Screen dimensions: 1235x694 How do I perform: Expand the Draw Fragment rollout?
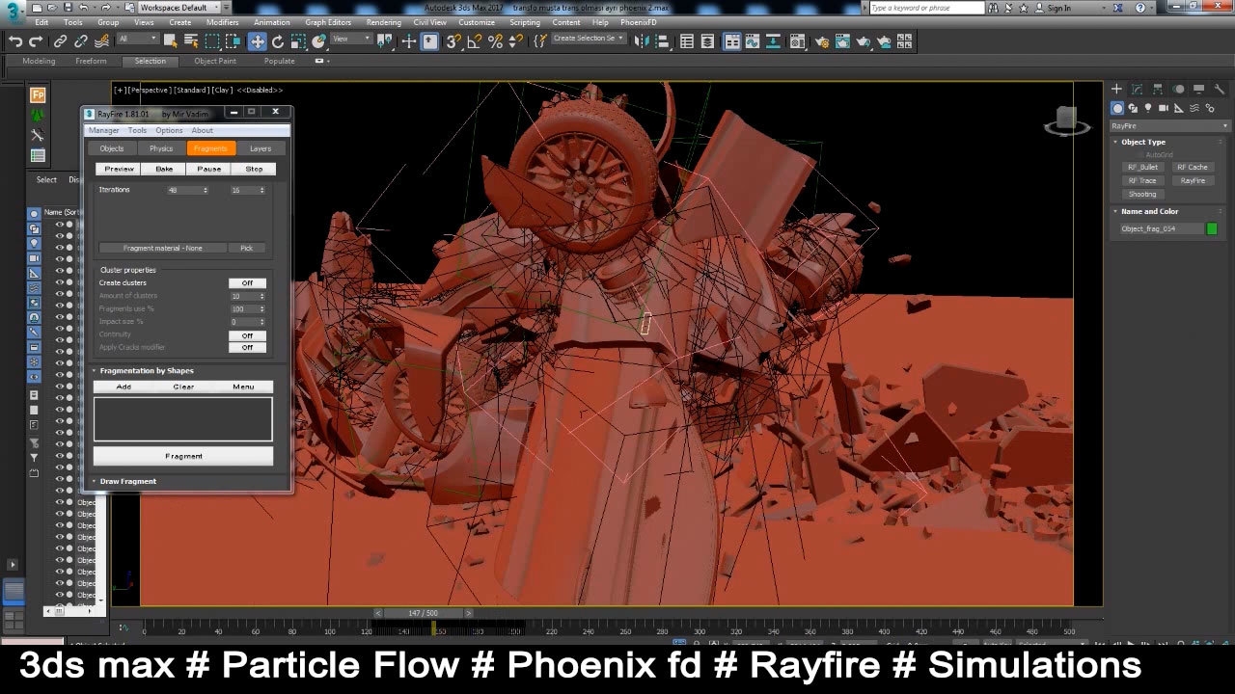click(x=127, y=481)
